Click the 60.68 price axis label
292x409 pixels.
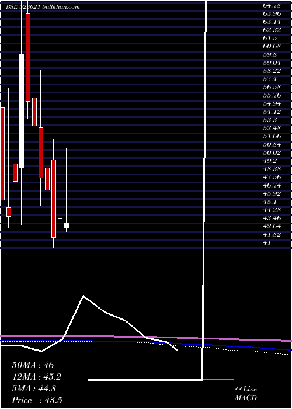coord(272,46)
